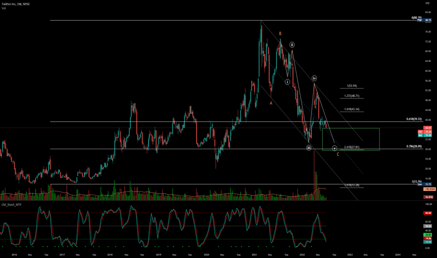Viewport: 437px width, 258px height.
Task: Click the red 19.86 stochastic value tag
Action: [428, 238]
